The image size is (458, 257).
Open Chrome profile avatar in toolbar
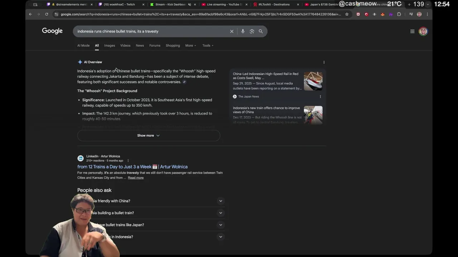(x=419, y=14)
